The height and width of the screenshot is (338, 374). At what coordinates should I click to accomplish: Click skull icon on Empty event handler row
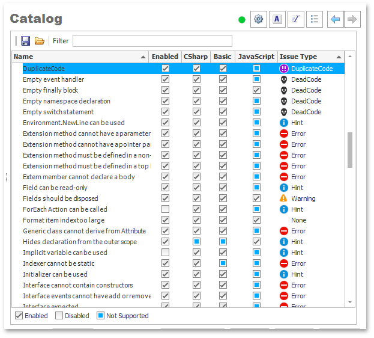[283, 79]
